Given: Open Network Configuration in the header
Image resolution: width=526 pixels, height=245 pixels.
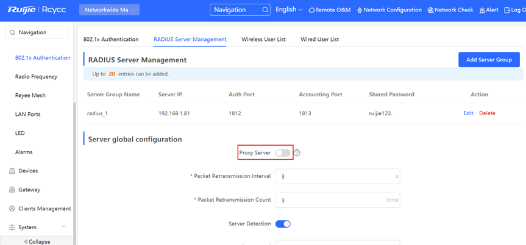Looking at the screenshot, I should coord(389,10).
